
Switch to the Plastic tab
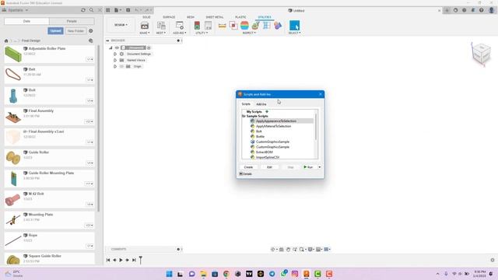(x=240, y=17)
